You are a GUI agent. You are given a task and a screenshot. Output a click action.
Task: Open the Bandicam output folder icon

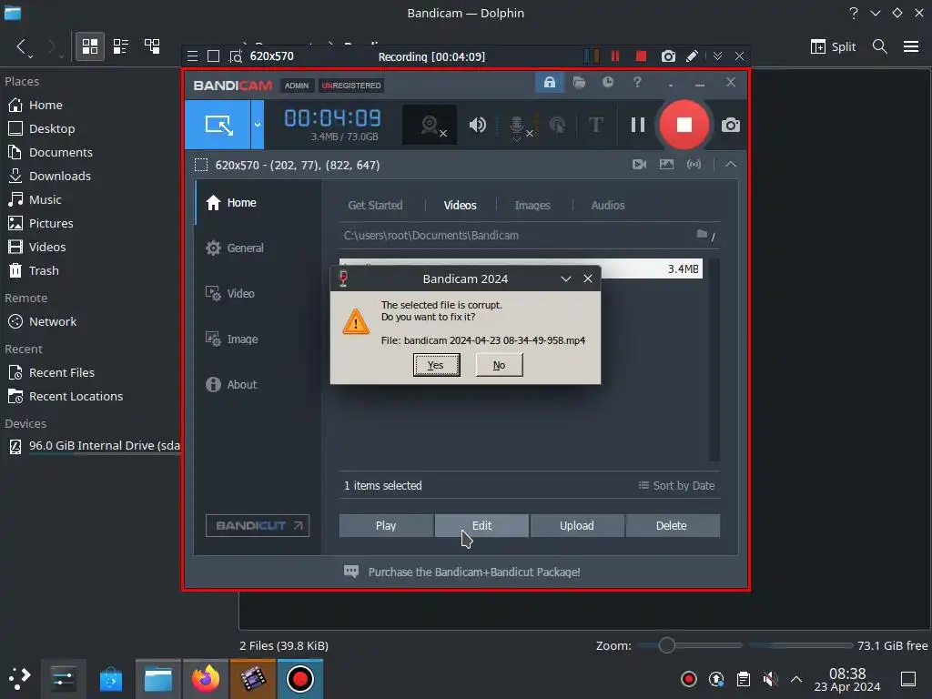click(x=579, y=83)
